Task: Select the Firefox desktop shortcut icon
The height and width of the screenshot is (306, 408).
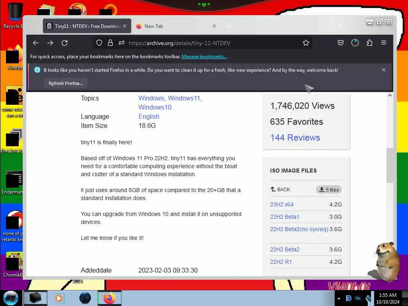Action: [14, 57]
